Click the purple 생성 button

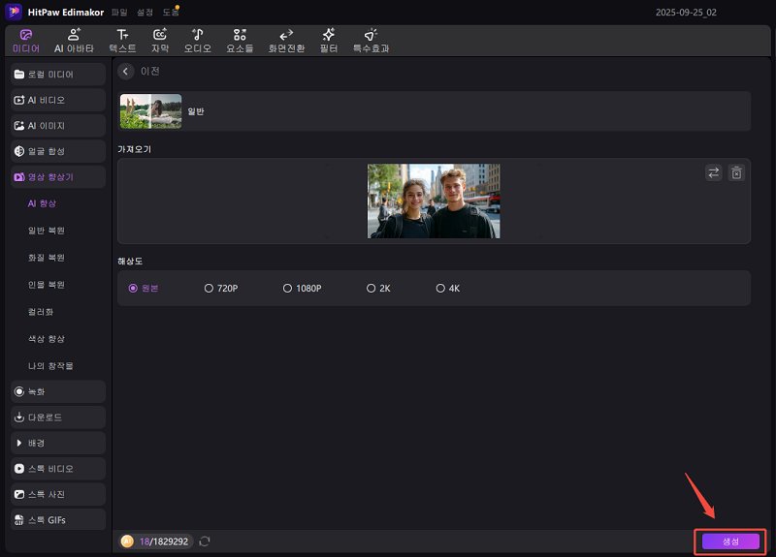730,542
